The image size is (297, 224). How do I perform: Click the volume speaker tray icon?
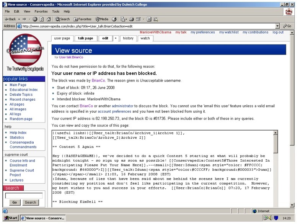[271, 218]
